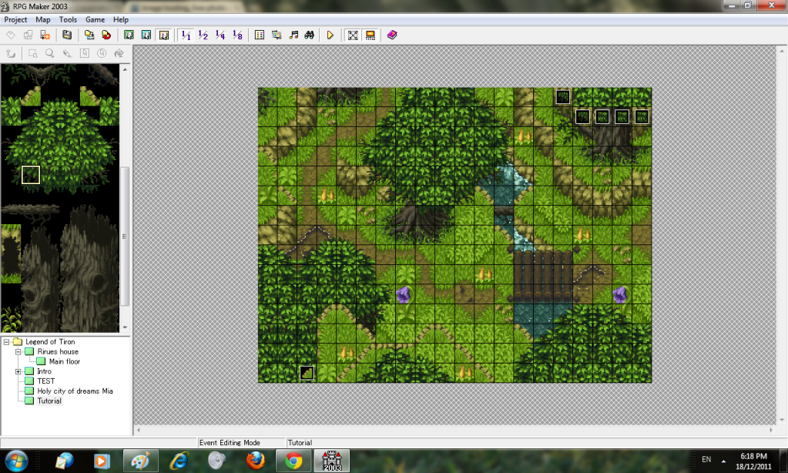Click the EN language indicator
This screenshot has height=473, width=788.
tap(706, 459)
